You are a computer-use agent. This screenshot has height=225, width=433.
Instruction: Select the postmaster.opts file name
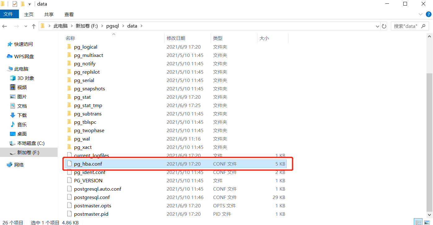[93, 206]
